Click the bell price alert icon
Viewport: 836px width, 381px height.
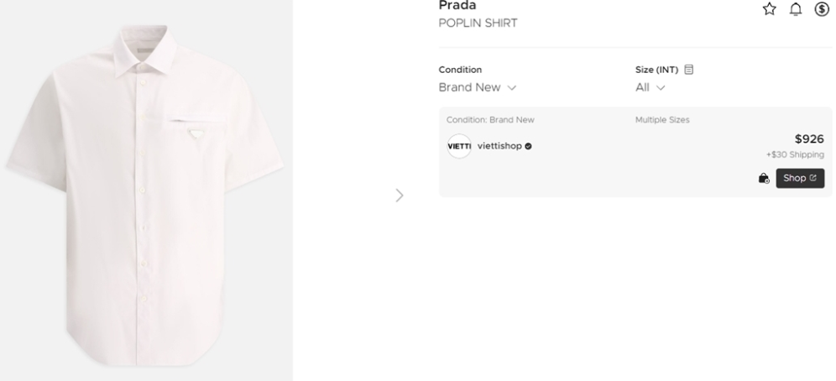[796, 8]
